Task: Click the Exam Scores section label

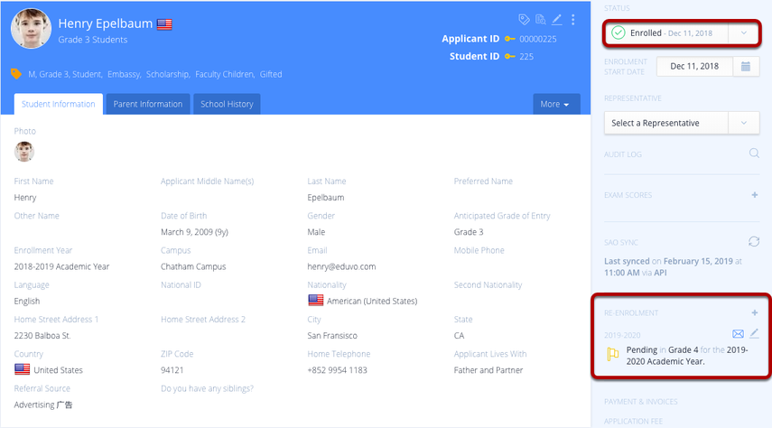Action: [628, 195]
